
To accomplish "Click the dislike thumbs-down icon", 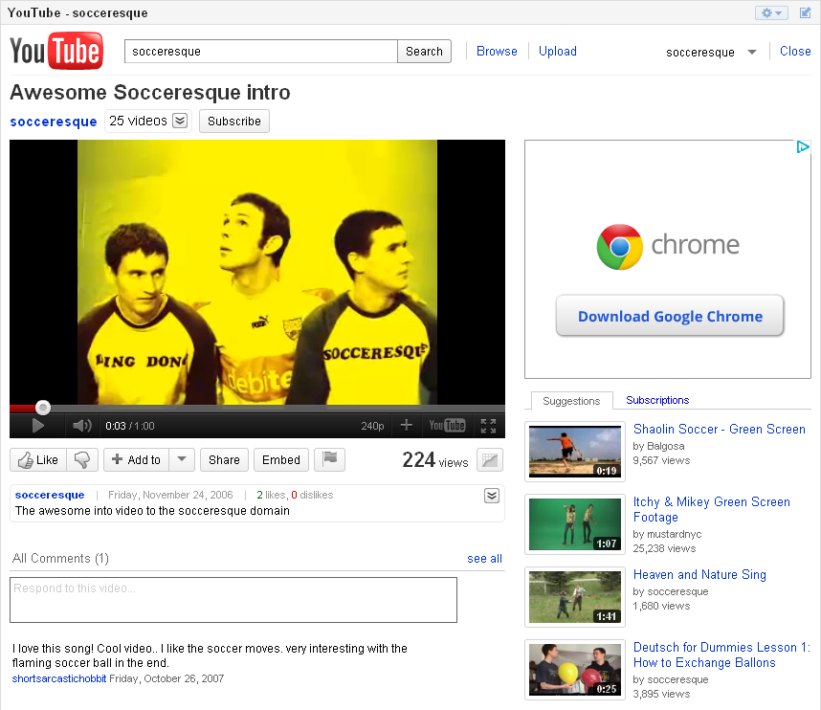I will (81, 460).
